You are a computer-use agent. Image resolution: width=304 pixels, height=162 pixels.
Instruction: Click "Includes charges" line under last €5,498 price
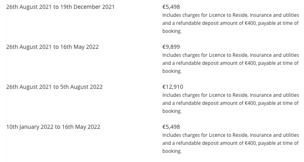[x=230, y=135]
